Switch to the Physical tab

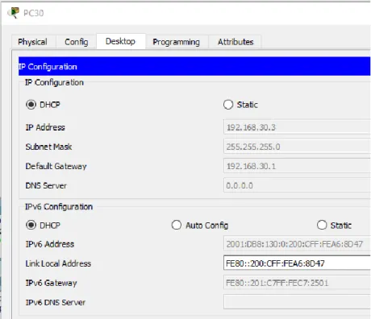(33, 42)
